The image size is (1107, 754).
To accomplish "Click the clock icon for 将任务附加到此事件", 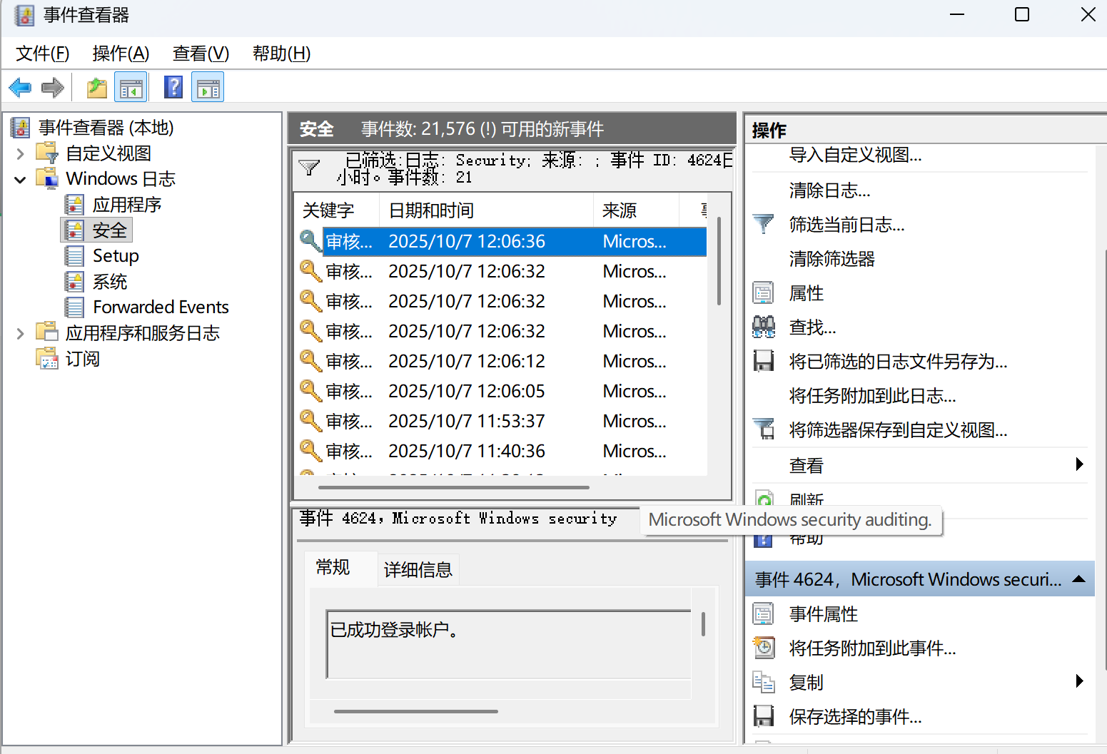I will pos(764,648).
